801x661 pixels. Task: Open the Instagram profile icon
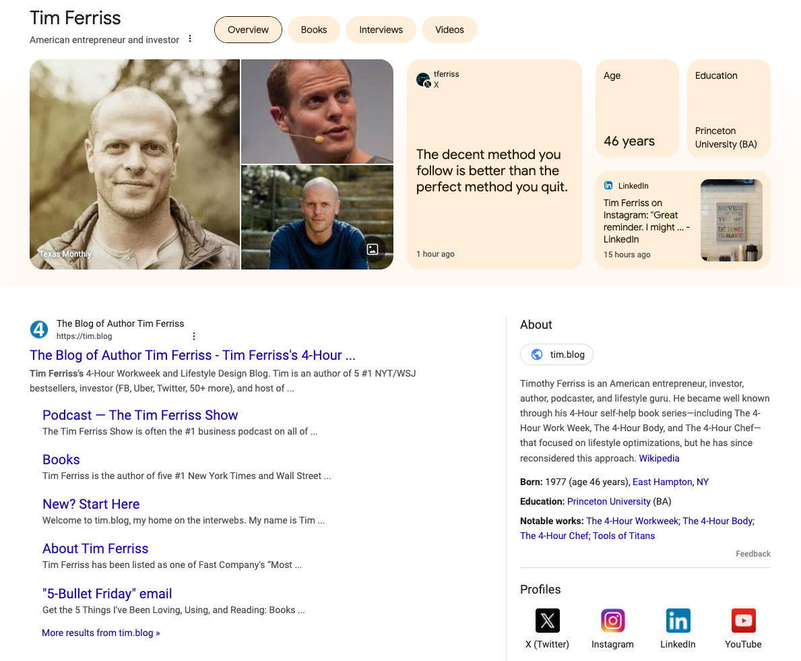click(612, 621)
